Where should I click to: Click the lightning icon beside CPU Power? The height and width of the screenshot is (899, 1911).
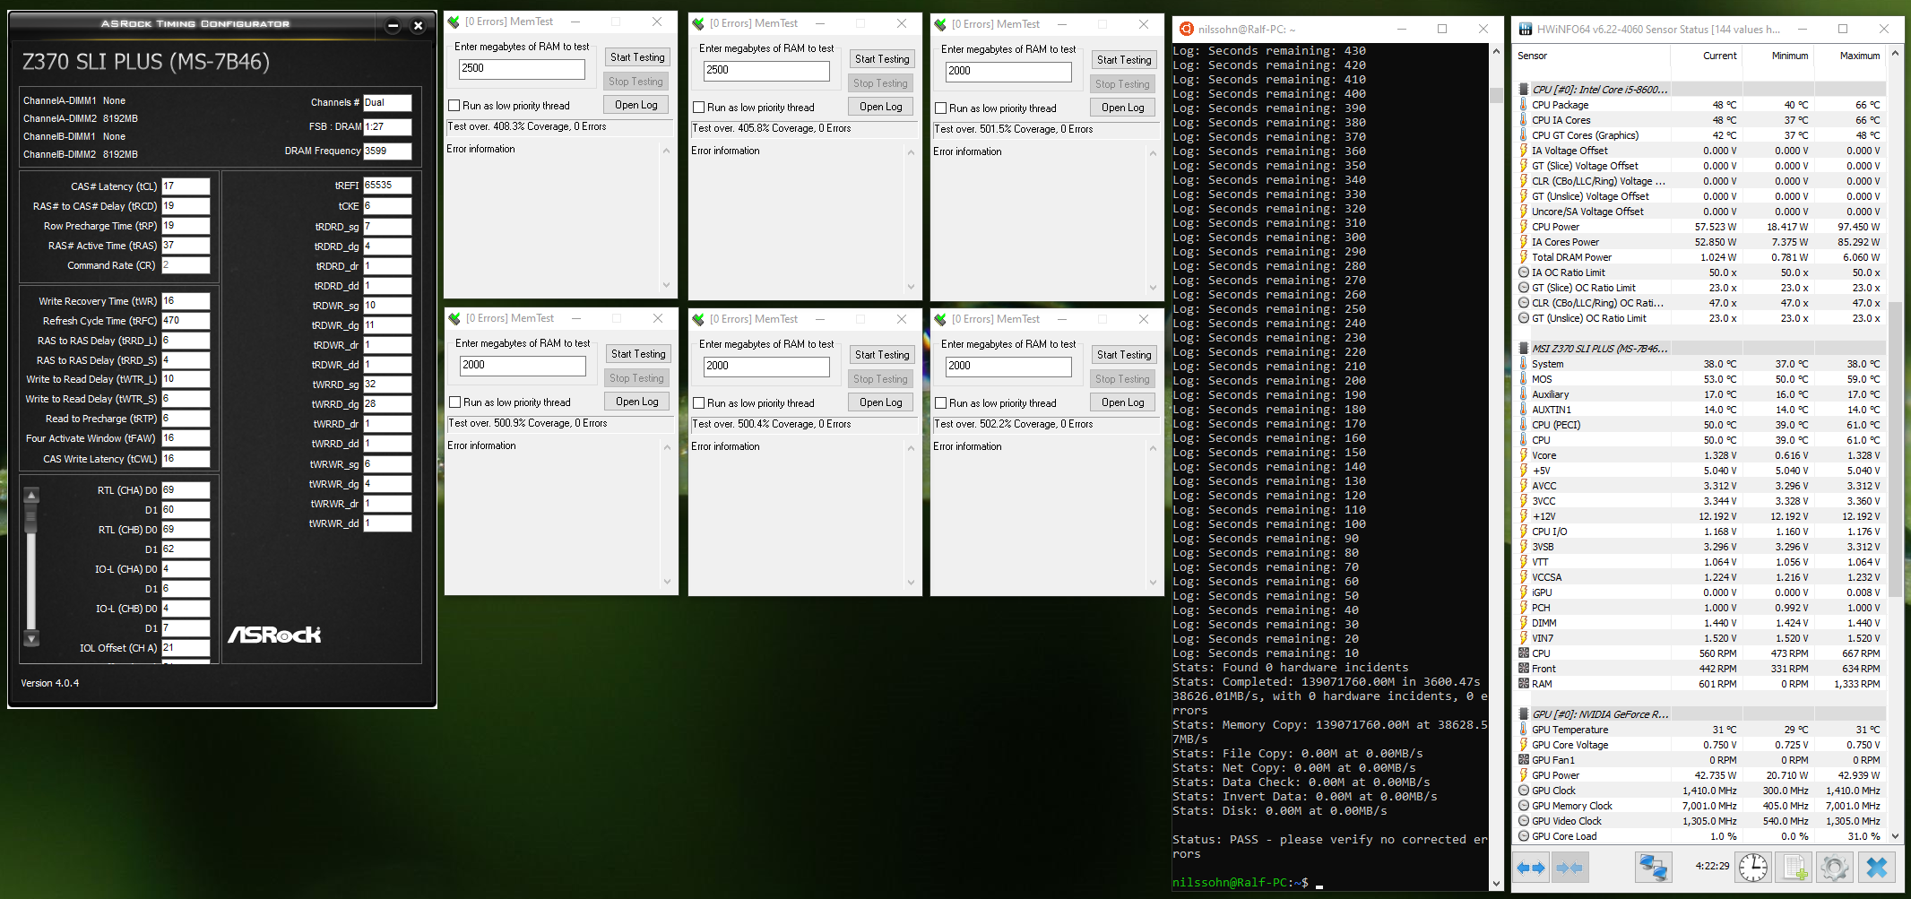(x=1524, y=227)
